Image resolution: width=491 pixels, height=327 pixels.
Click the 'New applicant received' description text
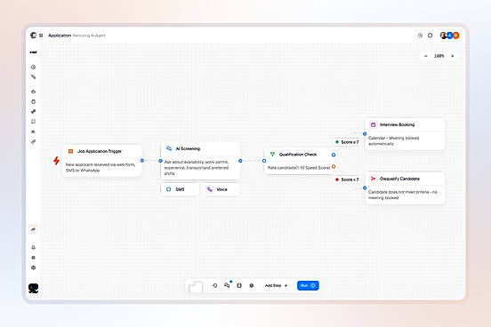[101, 167]
